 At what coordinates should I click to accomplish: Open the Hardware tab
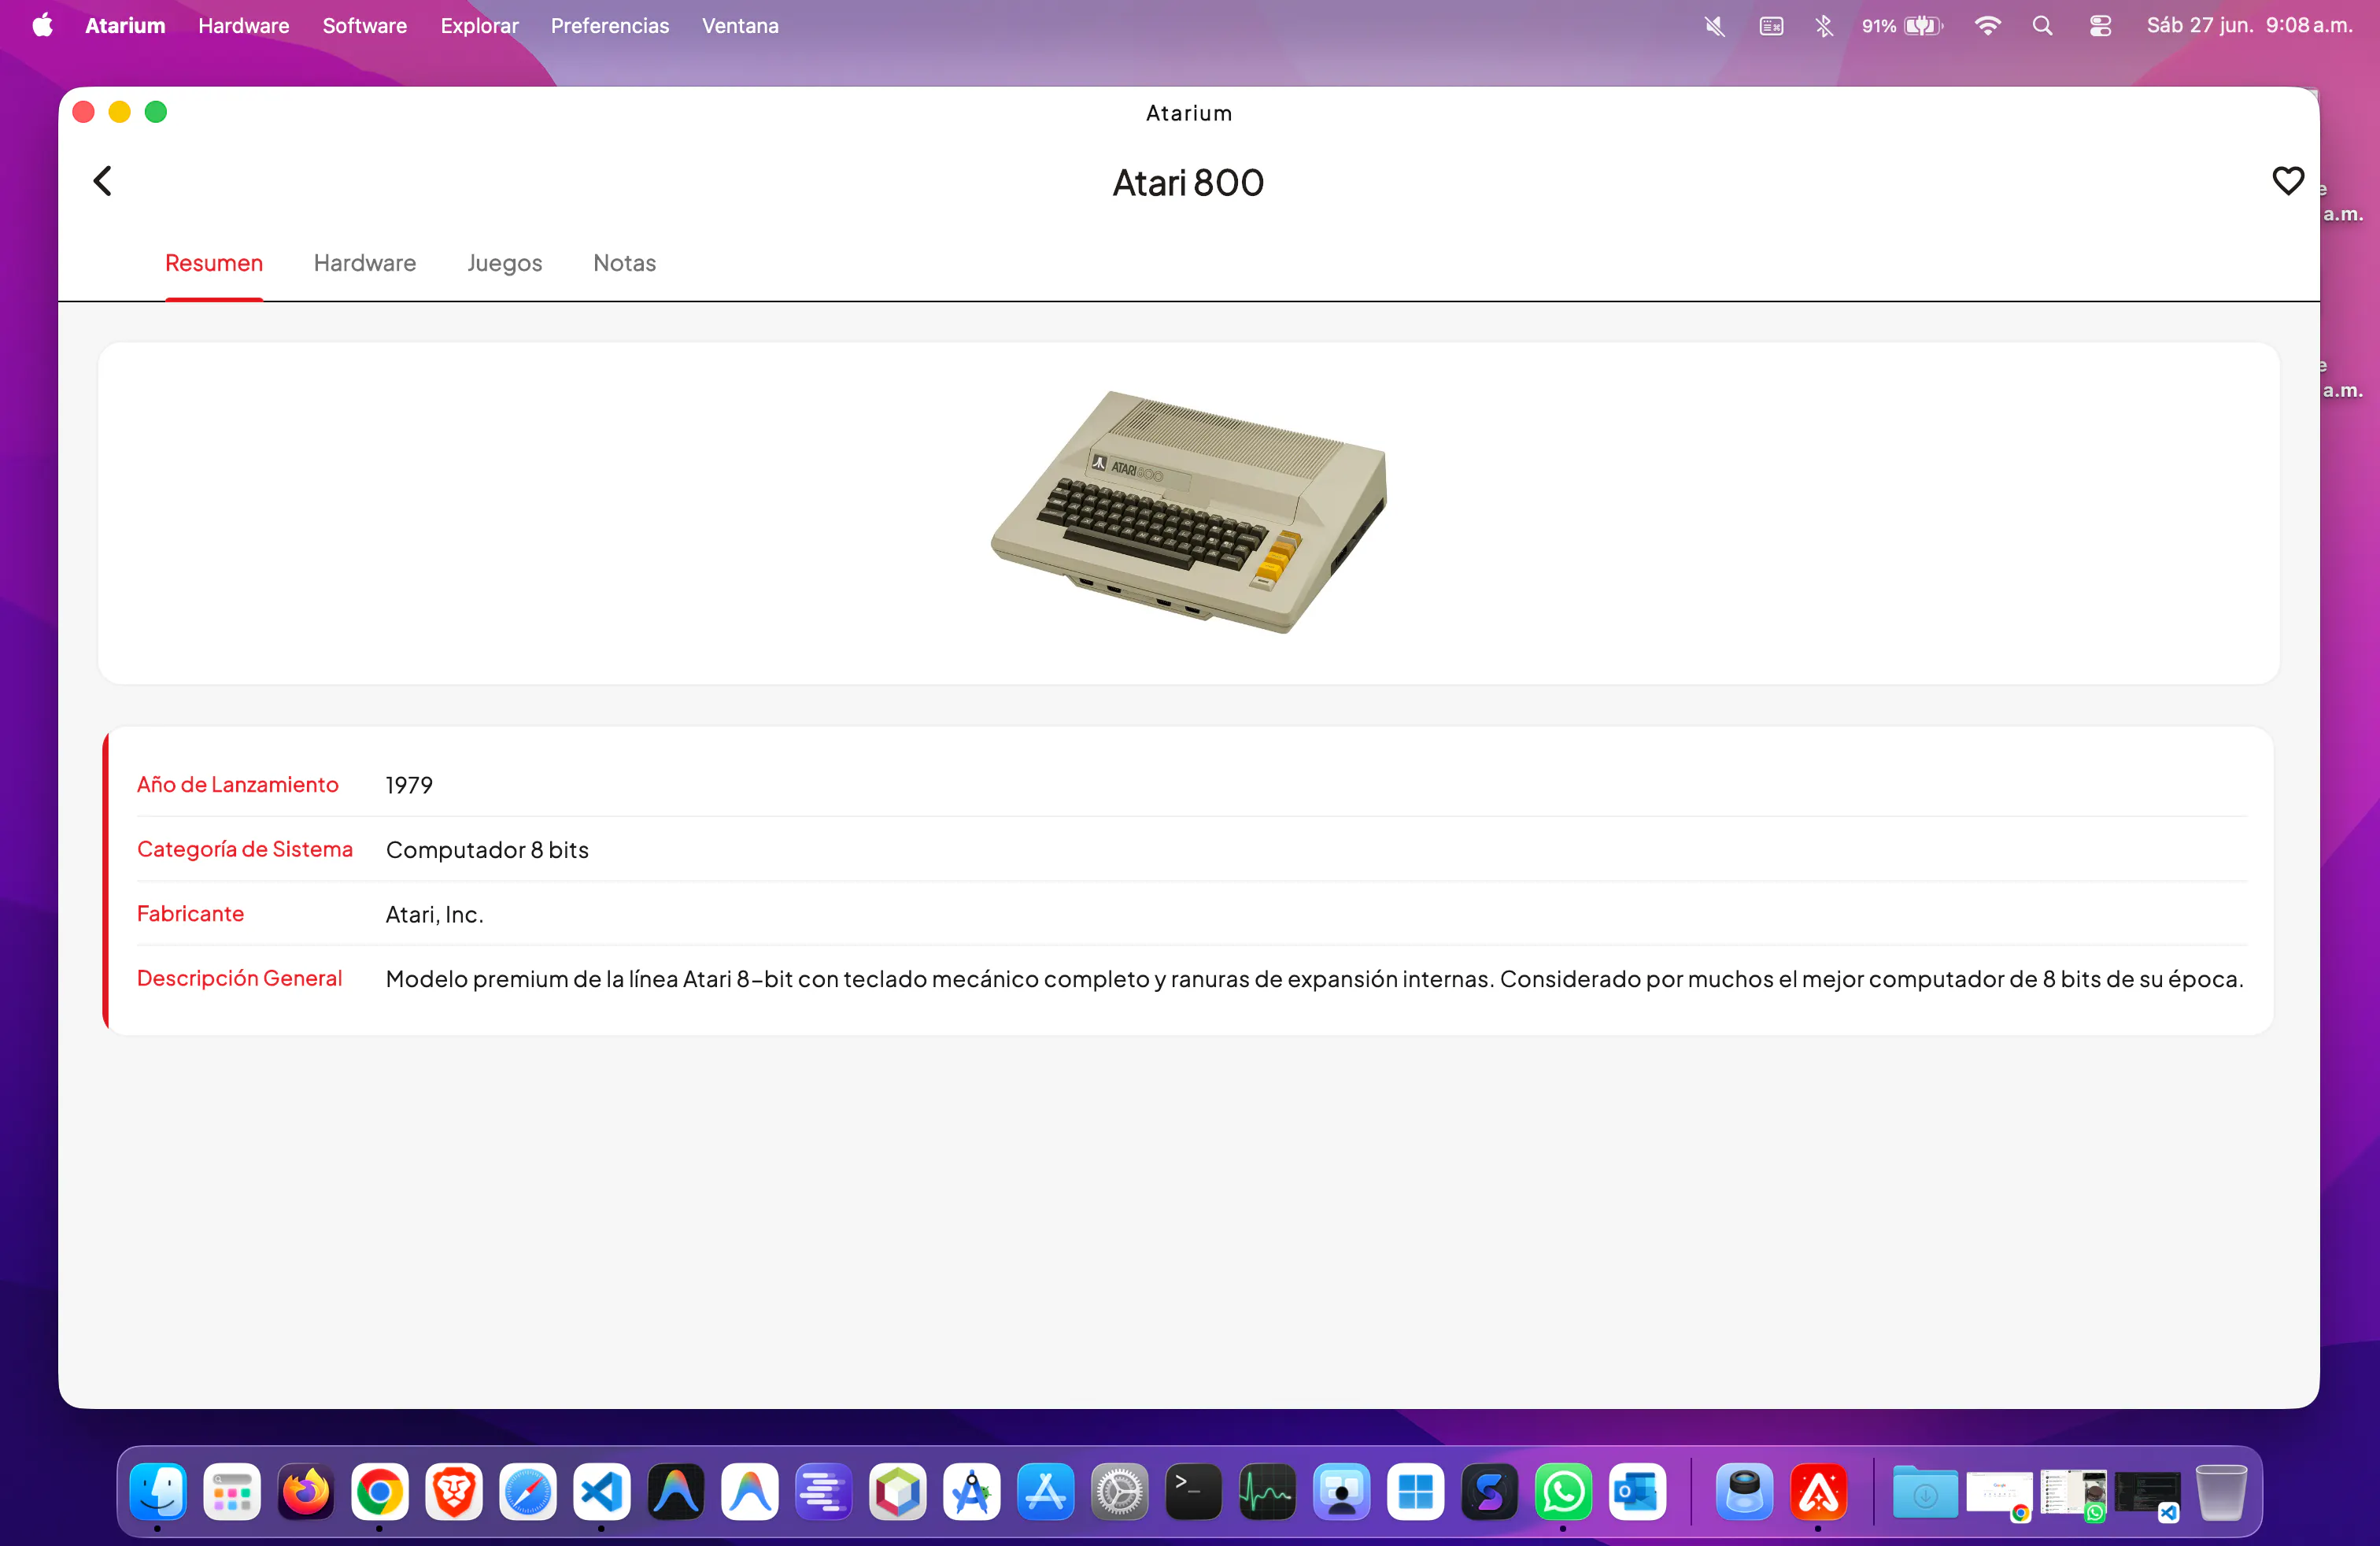(x=365, y=263)
